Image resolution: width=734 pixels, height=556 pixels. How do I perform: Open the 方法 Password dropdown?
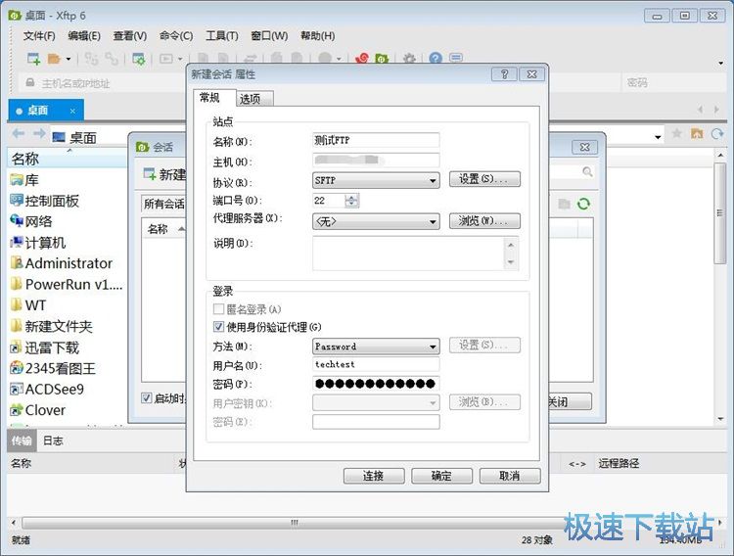point(376,347)
